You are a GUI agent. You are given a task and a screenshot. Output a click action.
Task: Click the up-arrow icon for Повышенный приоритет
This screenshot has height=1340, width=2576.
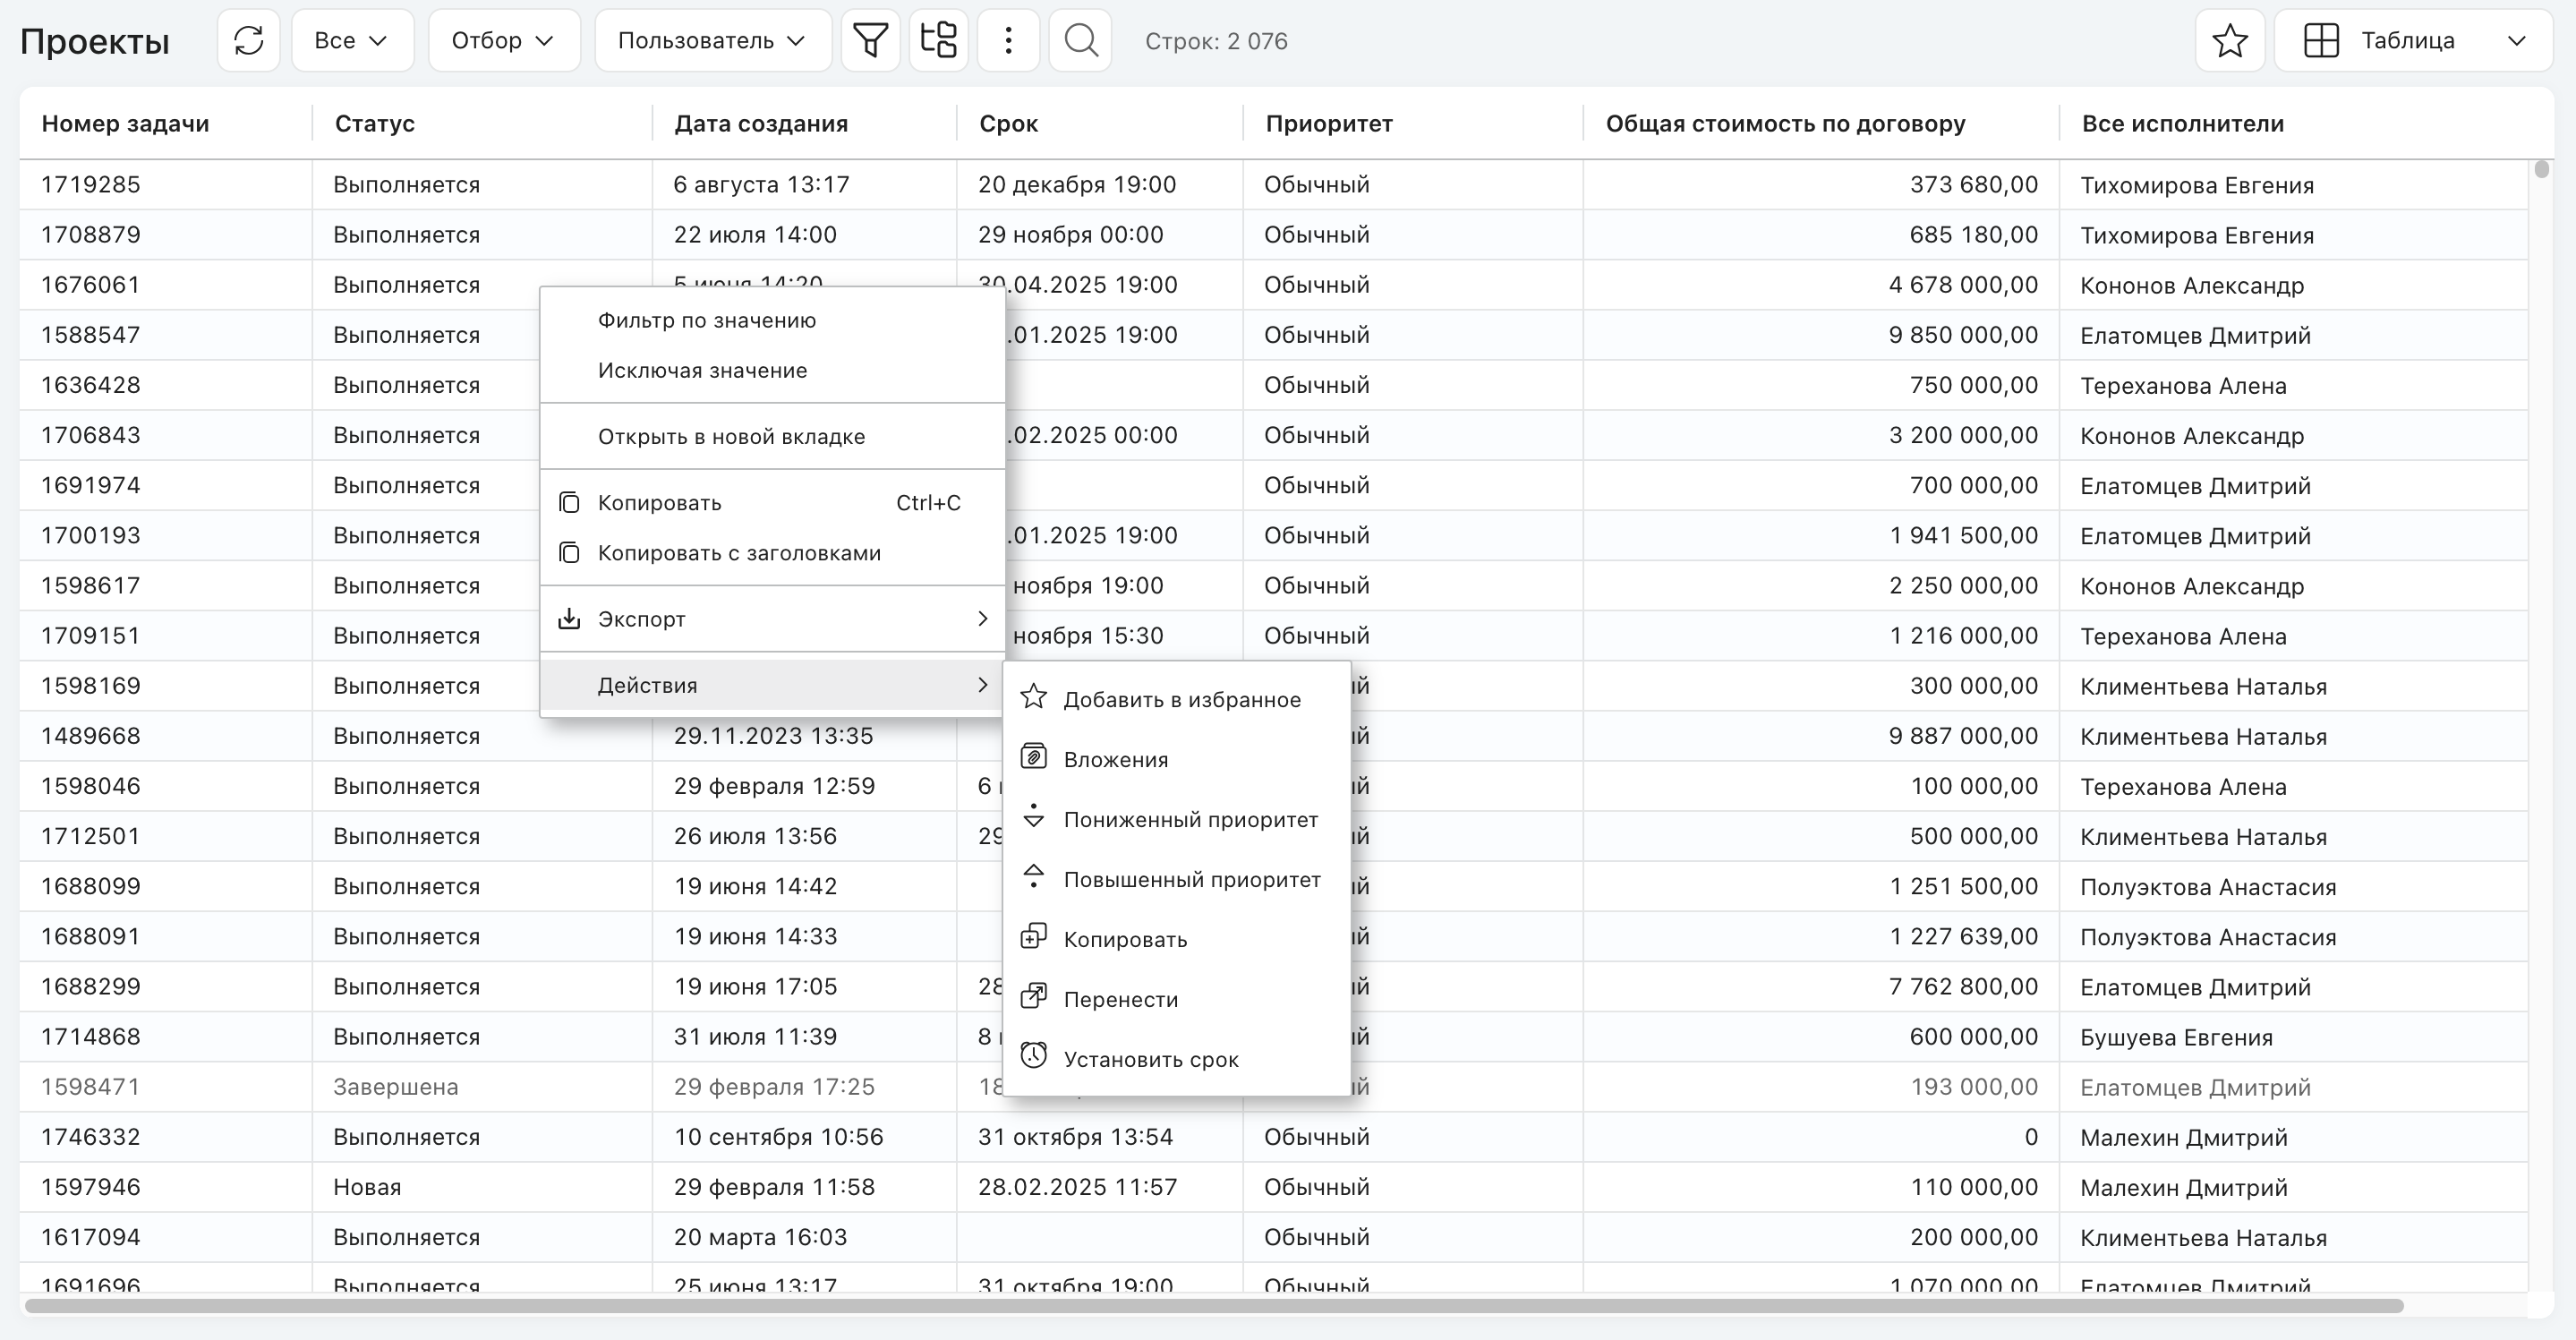(1034, 877)
